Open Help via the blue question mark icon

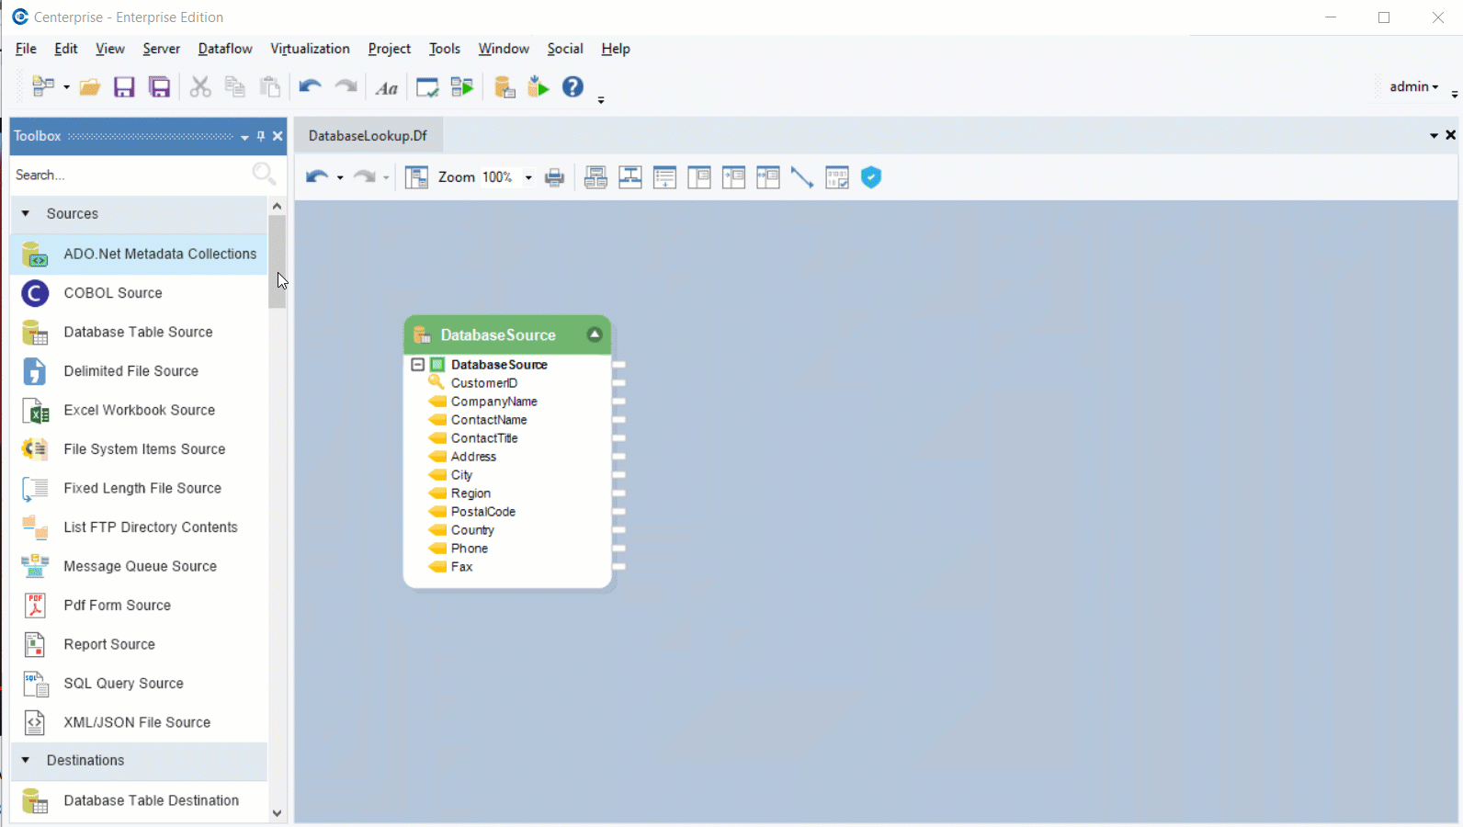[x=573, y=87]
